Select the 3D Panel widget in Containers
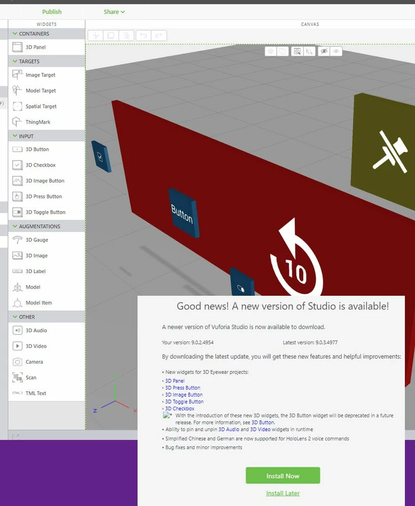Image resolution: width=415 pixels, height=506 pixels. (47, 47)
